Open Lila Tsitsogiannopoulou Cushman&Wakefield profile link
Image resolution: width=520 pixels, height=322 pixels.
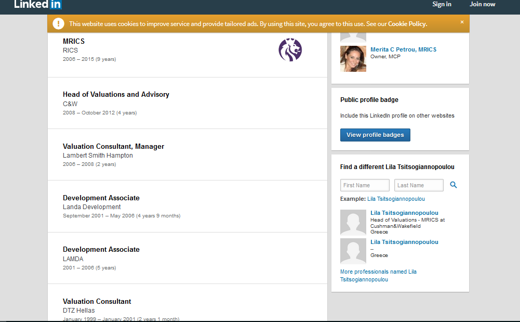[x=404, y=213]
